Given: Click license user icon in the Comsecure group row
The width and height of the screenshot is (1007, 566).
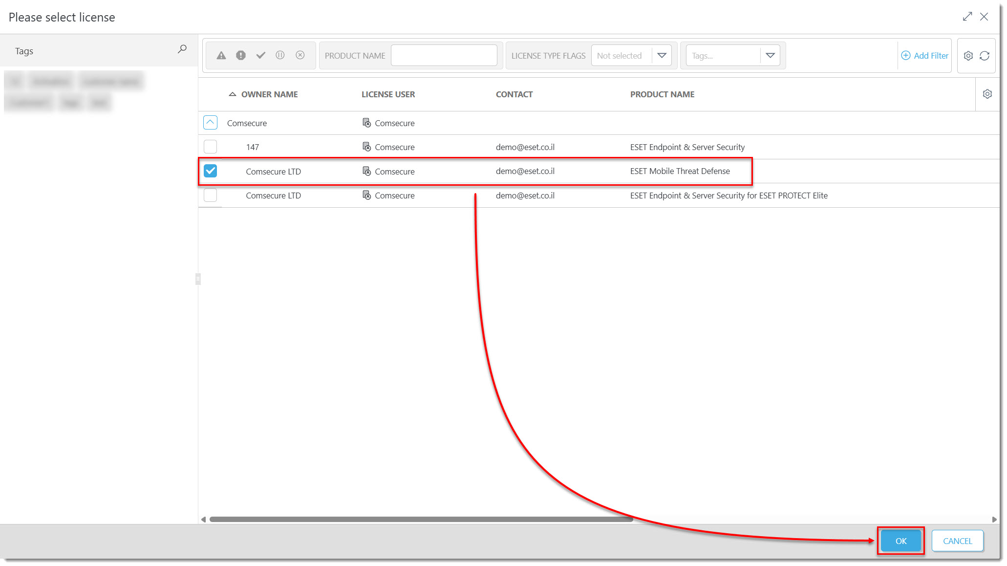Looking at the screenshot, I should point(366,123).
